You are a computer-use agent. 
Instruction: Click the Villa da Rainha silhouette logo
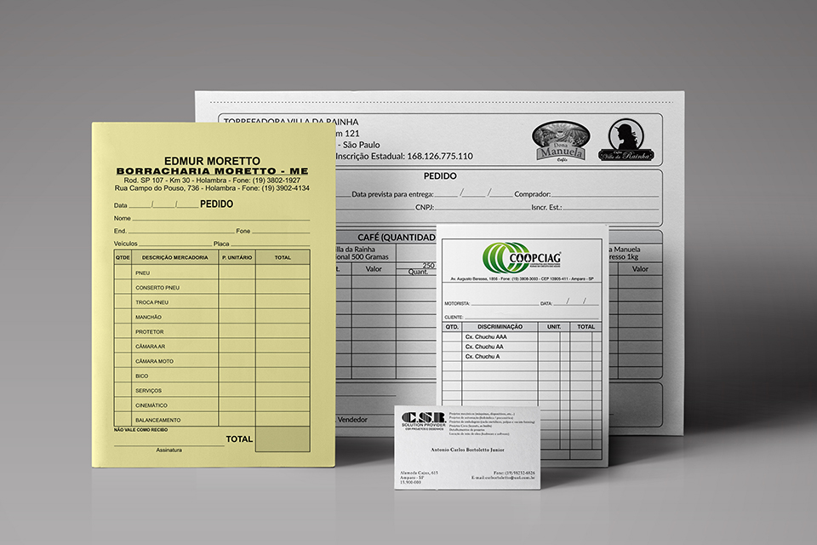pos(626,140)
